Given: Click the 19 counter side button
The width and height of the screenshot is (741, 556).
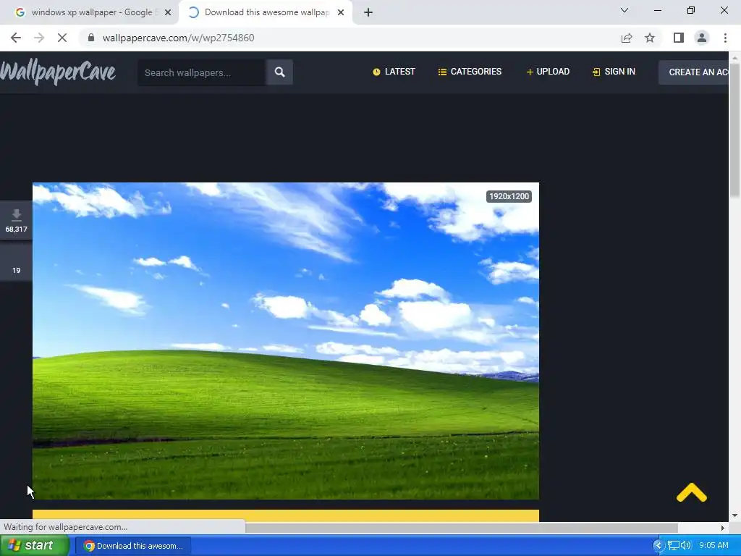Looking at the screenshot, I should (16, 262).
